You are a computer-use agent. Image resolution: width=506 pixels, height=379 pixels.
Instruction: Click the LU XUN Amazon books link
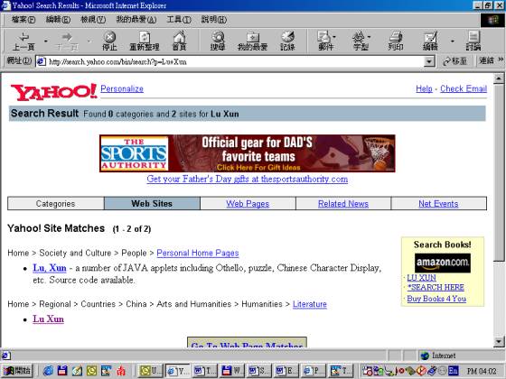pos(421,278)
